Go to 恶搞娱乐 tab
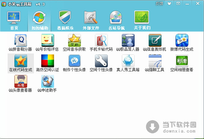Image resolution: width=204 pixels, height=139 pixels. coord(65,20)
